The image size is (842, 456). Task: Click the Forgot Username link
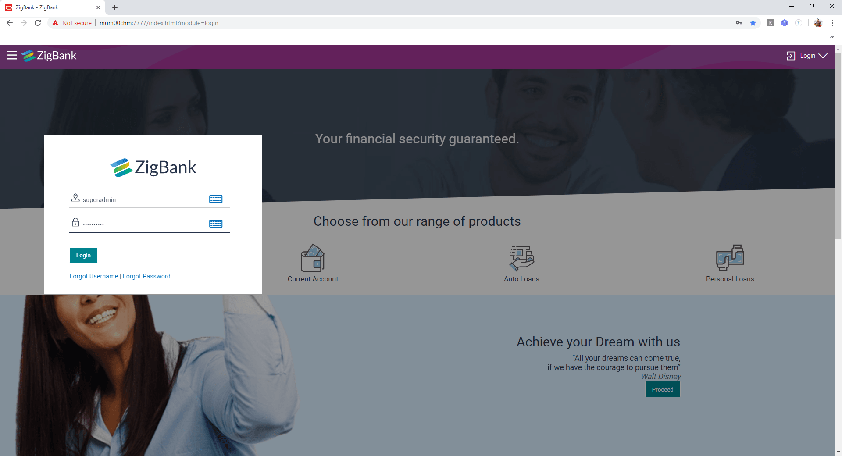[x=94, y=276]
